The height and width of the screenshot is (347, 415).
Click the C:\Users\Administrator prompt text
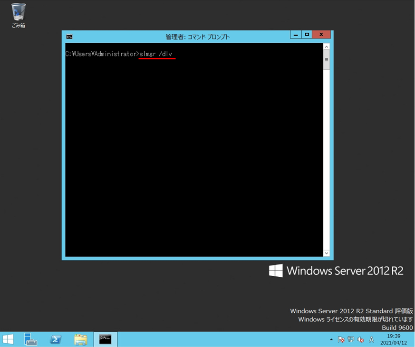pyautogui.click(x=102, y=54)
